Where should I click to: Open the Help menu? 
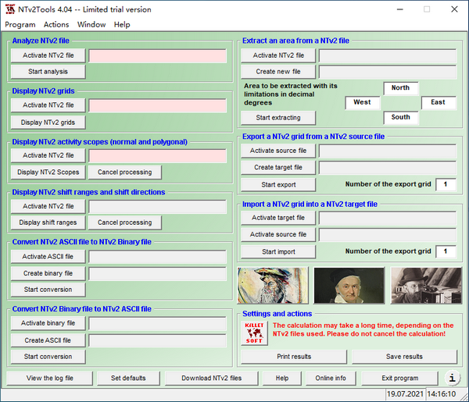(x=122, y=24)
